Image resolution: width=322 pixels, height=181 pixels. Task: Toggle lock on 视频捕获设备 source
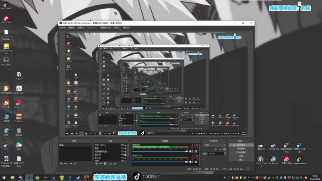(x=126, y=152)
